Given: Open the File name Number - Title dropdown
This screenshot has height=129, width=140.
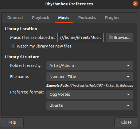Looking at the screenshot, I should 90,77.
